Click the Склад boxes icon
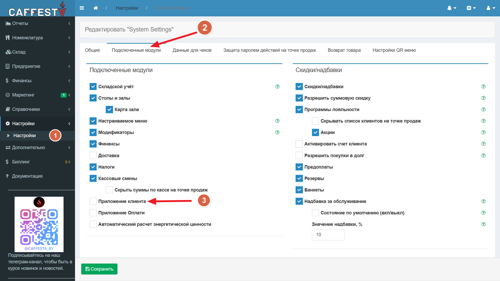 pyautogui.click(x=8, y=52)
